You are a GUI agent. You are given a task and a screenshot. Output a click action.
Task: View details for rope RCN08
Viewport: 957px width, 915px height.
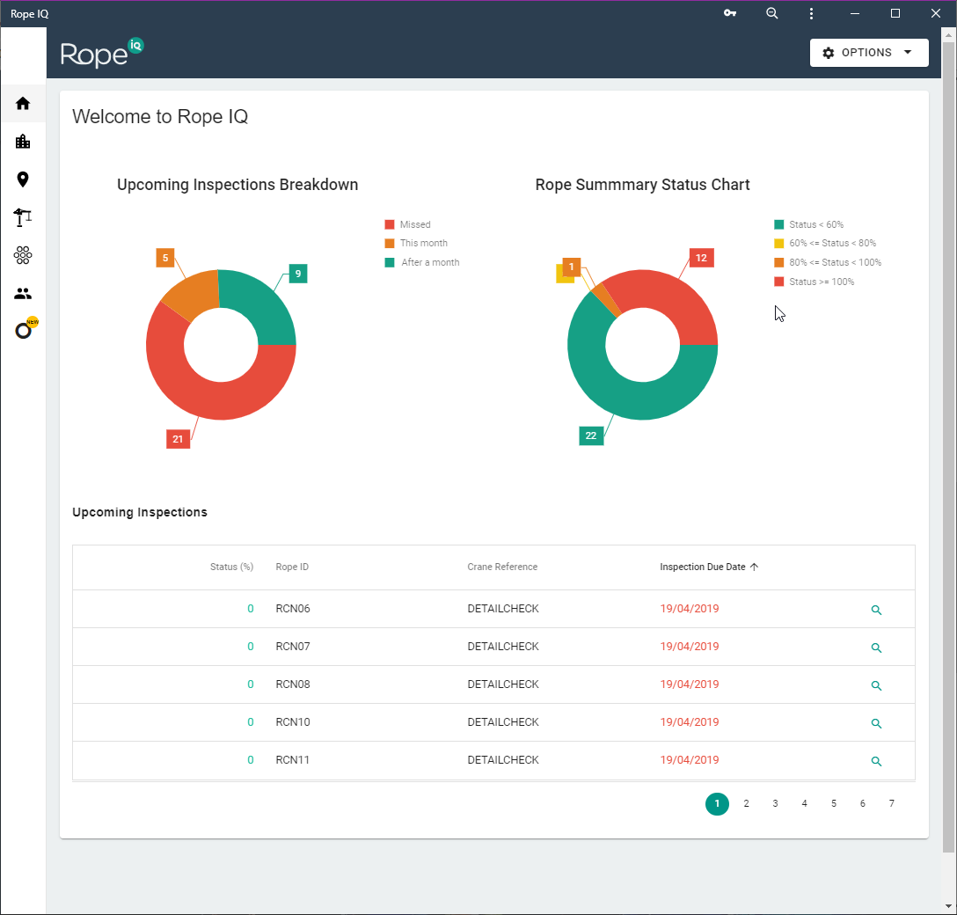(876, 685)
